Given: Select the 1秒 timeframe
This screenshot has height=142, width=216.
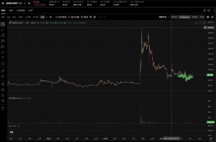Looking at the screenshot, I should point(3,17).
